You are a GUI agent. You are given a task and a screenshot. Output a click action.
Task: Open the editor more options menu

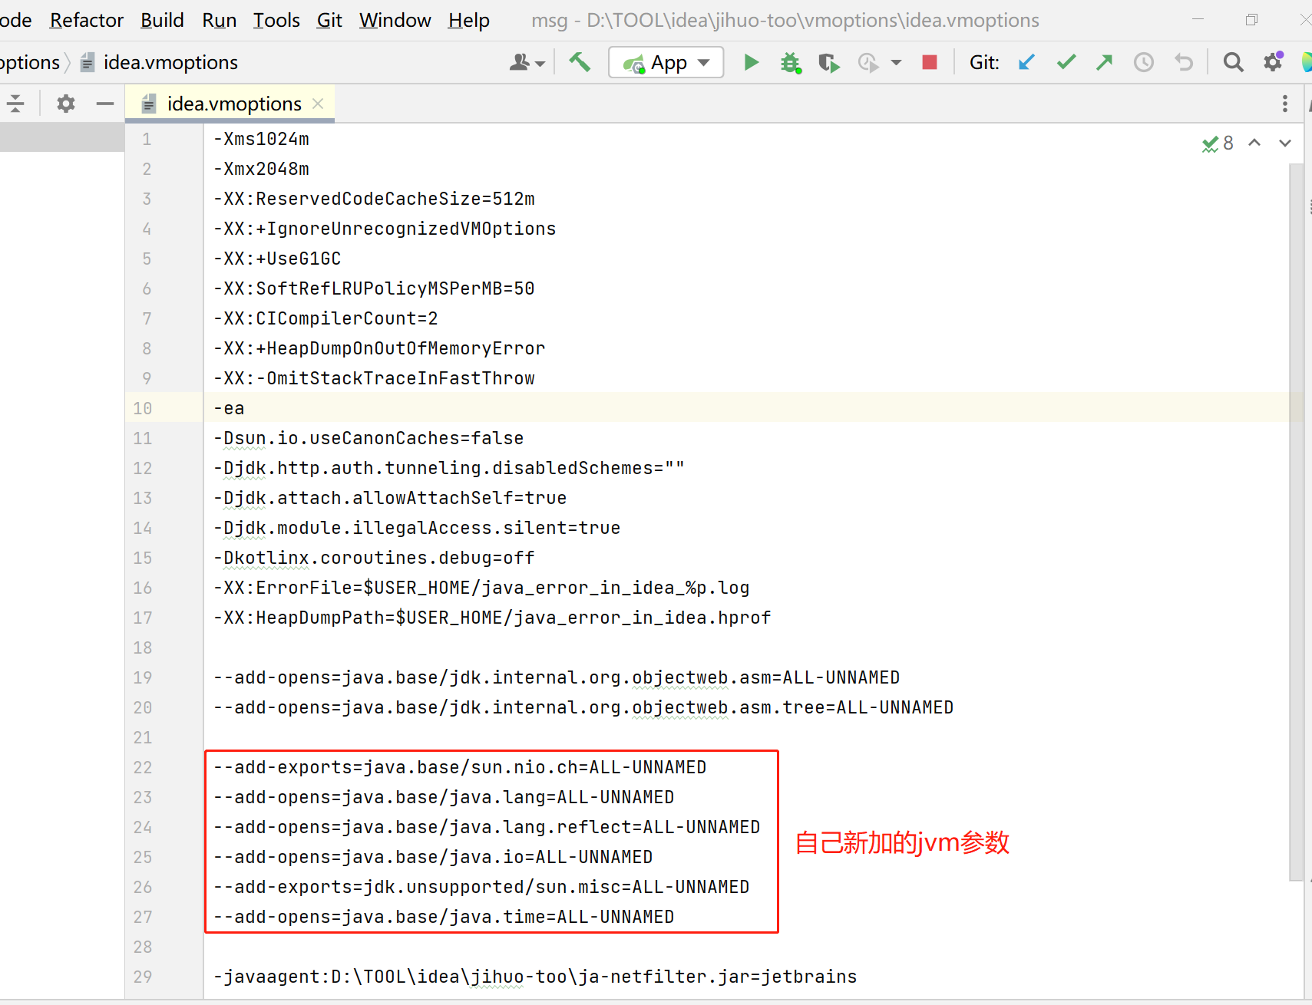point(1286,103)
